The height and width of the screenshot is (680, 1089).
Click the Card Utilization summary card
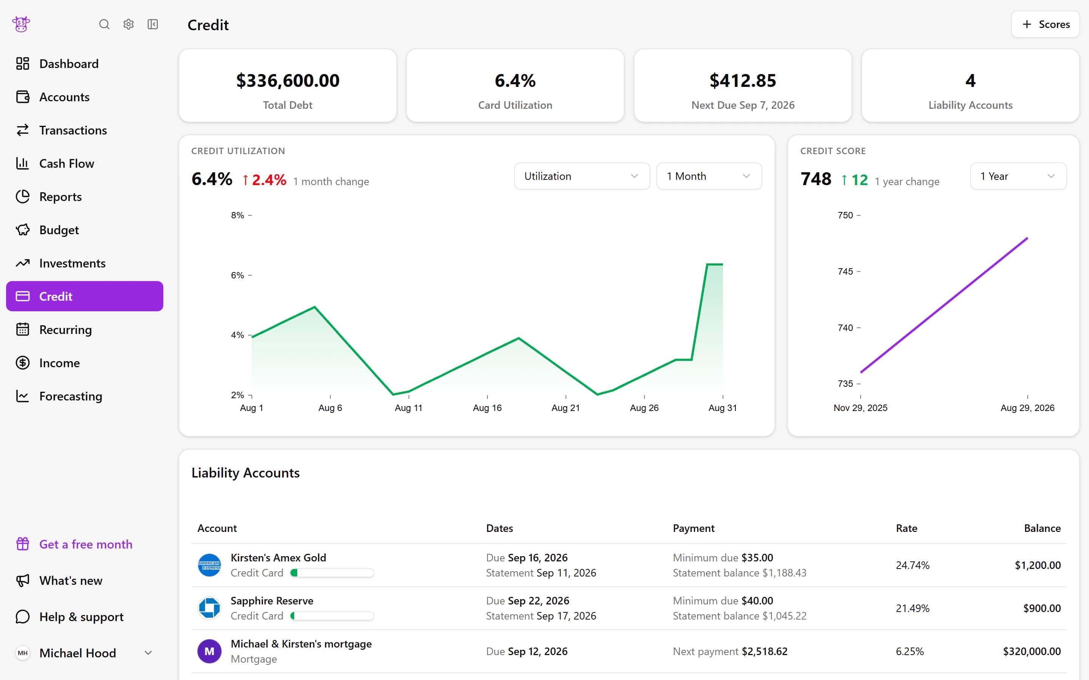coord(515,85)
